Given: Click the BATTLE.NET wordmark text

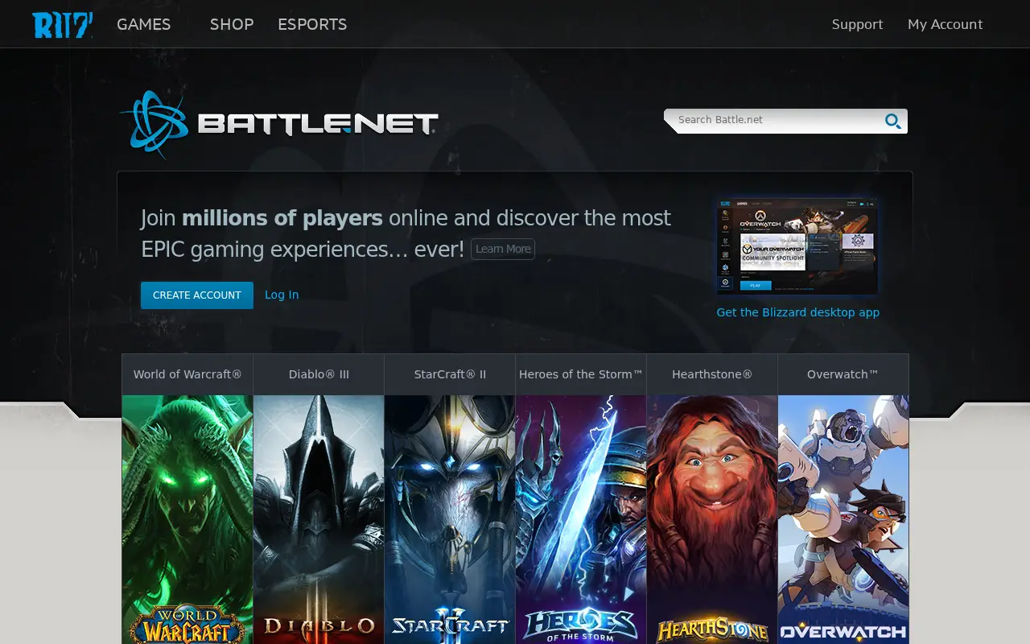Looking at the screenshot, I should pyautogui.click(x=318, y=123).
